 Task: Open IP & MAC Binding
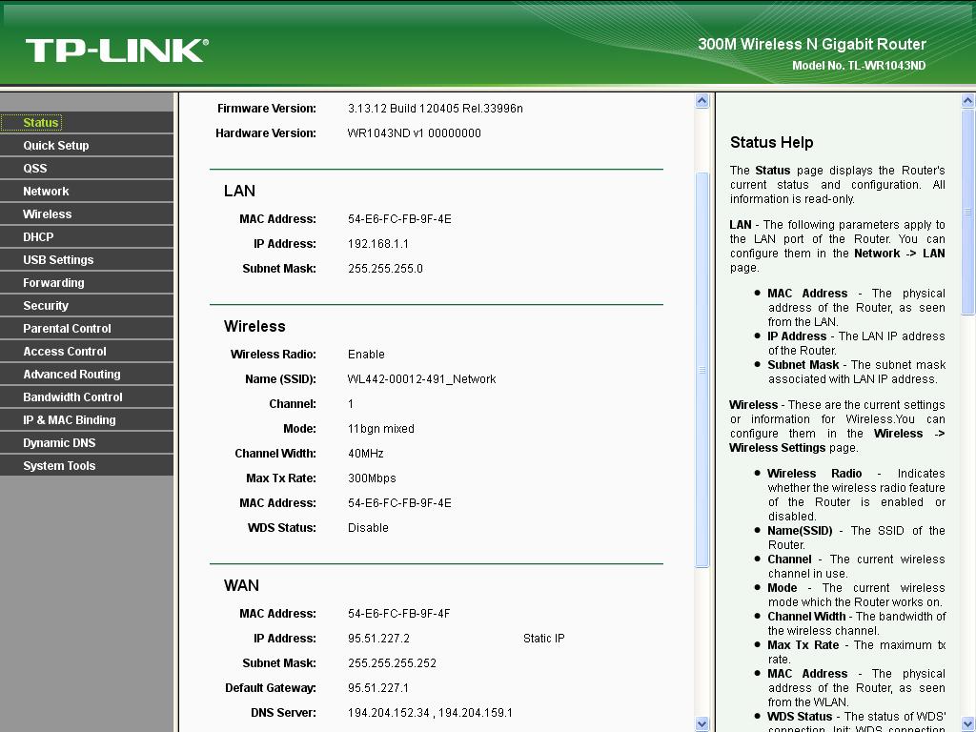click(70, 420)
